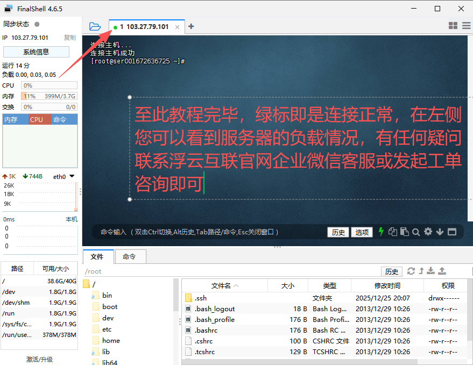
Task: Refresh the file list
Action: tap(411, 271)
